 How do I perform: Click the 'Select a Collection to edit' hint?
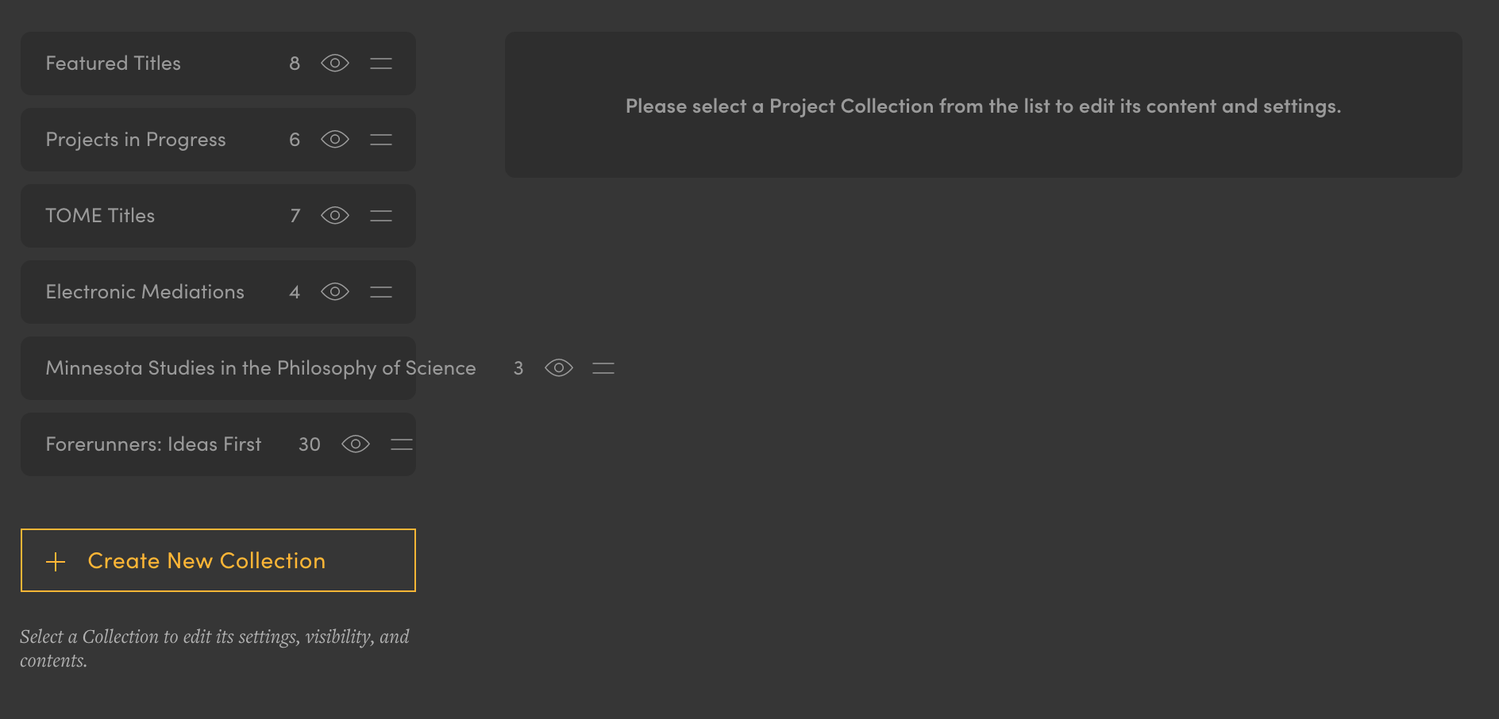point(214,648)
